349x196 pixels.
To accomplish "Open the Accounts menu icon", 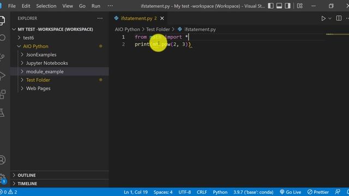I will pos(2,160).
